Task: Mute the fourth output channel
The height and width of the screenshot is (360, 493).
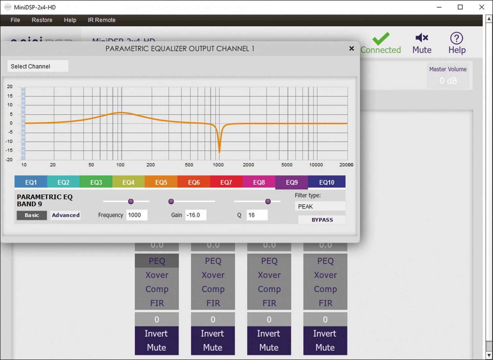Action: click(x=325, y=348)
